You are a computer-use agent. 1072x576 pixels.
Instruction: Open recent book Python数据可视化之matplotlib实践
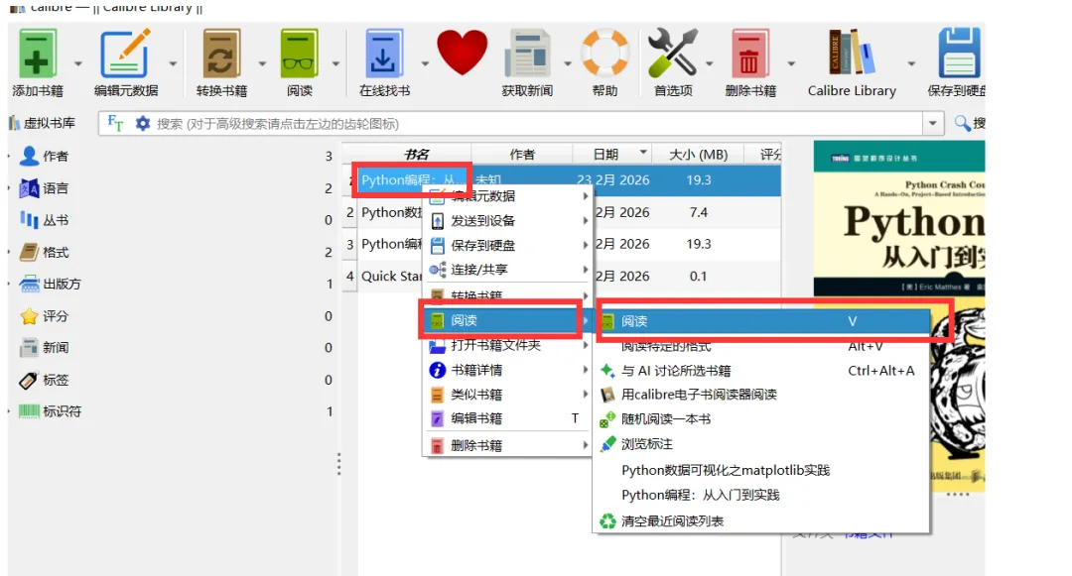tap(761, 470)
